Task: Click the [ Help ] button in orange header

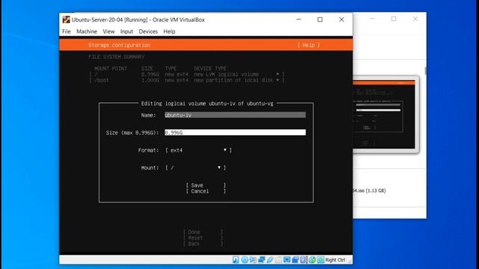Action: click(308, 45)
